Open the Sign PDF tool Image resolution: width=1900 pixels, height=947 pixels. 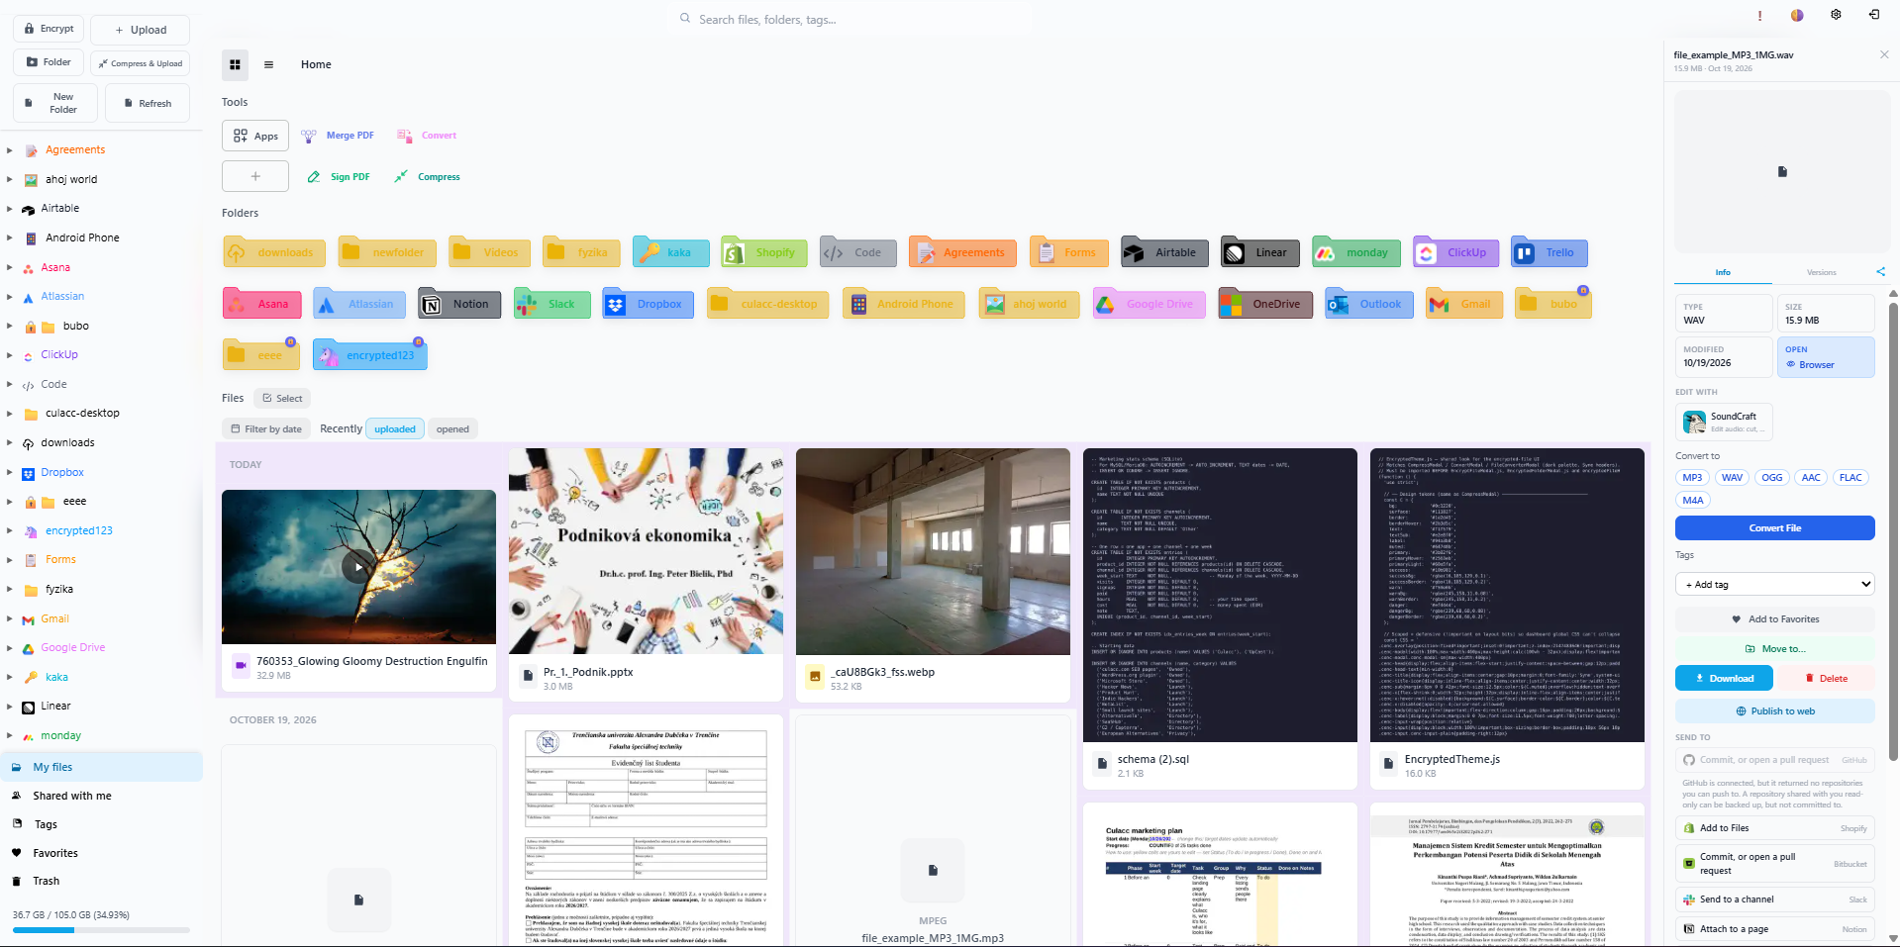click(x=339, y=177)
